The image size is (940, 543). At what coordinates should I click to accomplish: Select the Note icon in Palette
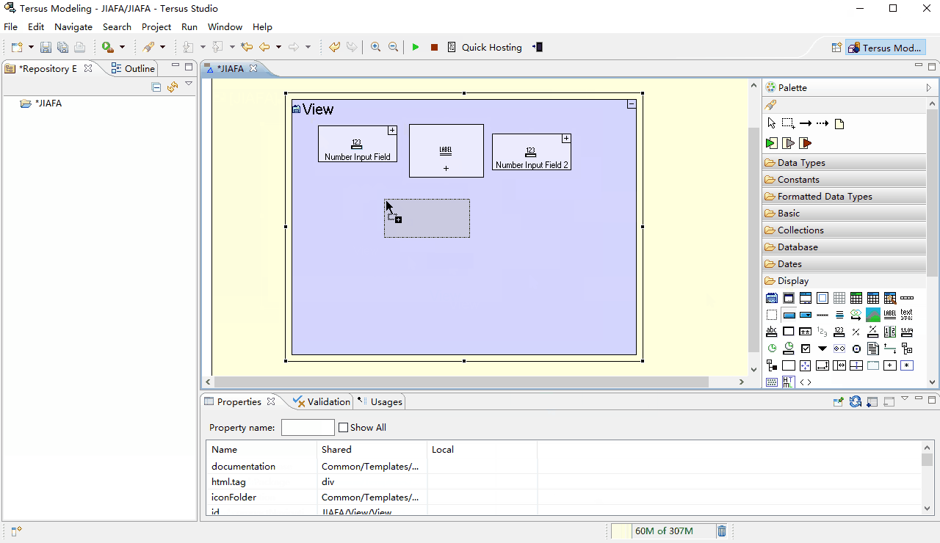[x=839, y=124]
